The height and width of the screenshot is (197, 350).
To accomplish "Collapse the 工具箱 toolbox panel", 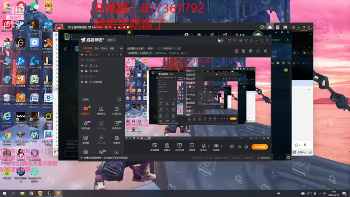I will coord(119,99).
